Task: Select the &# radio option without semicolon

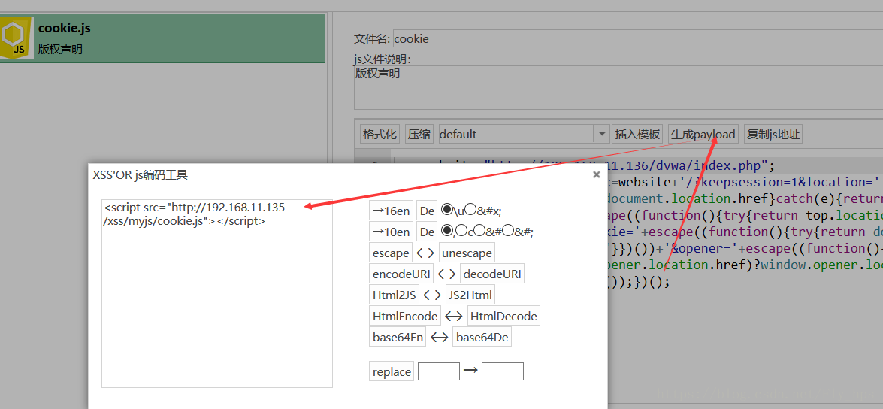Action: pyautogui.click(x=479, y=230)
